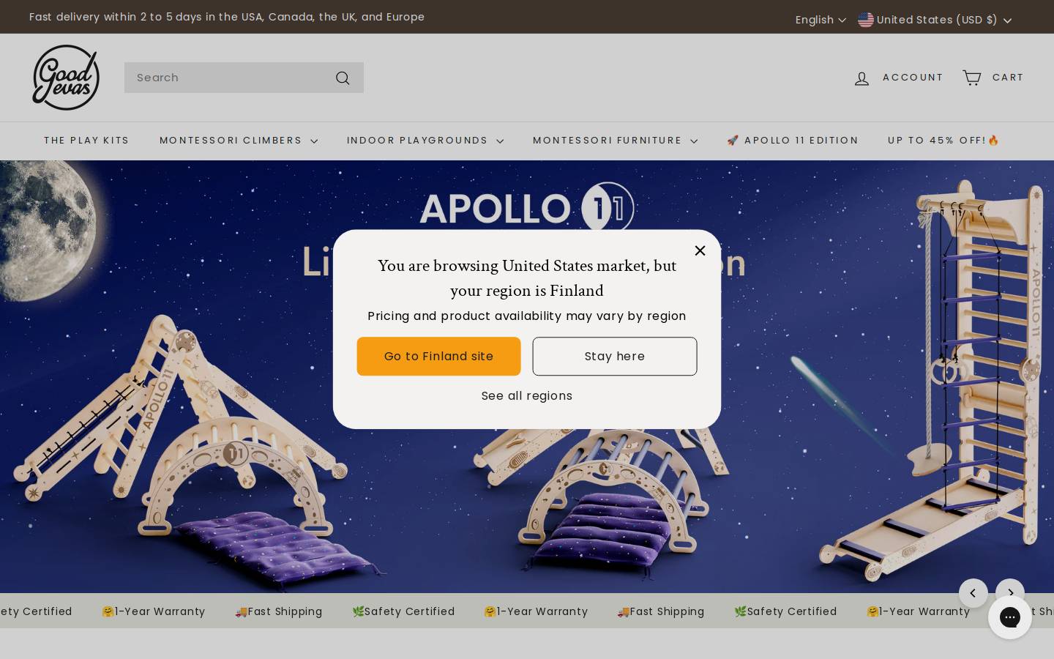Click the search magnifier icon
This screenshot has height=659, width=1054.
(x=343, y=78)
